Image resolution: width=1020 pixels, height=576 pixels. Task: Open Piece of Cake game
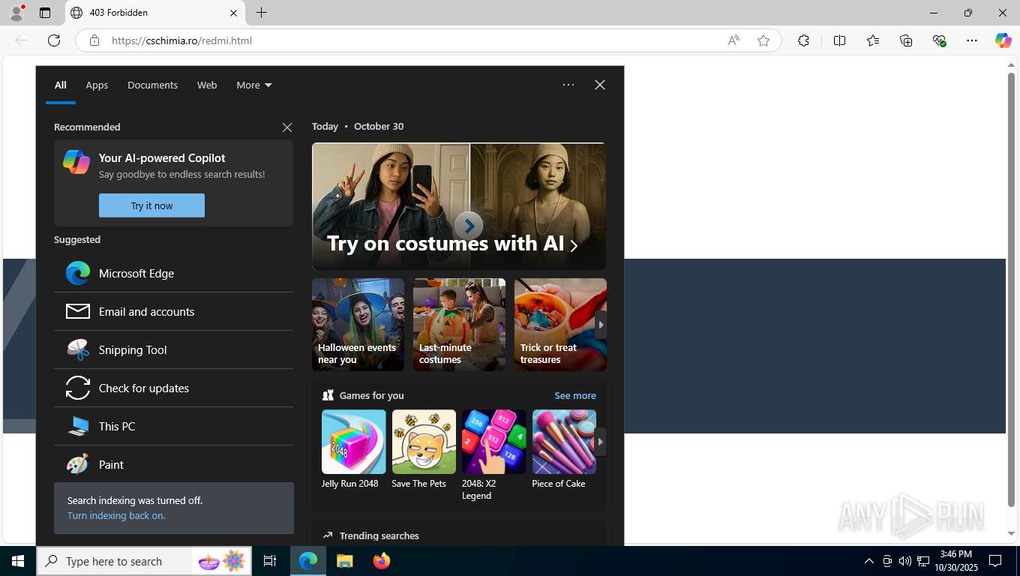tap(564, 449)
